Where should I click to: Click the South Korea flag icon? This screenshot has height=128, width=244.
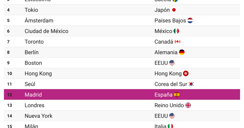click(191, 84)
